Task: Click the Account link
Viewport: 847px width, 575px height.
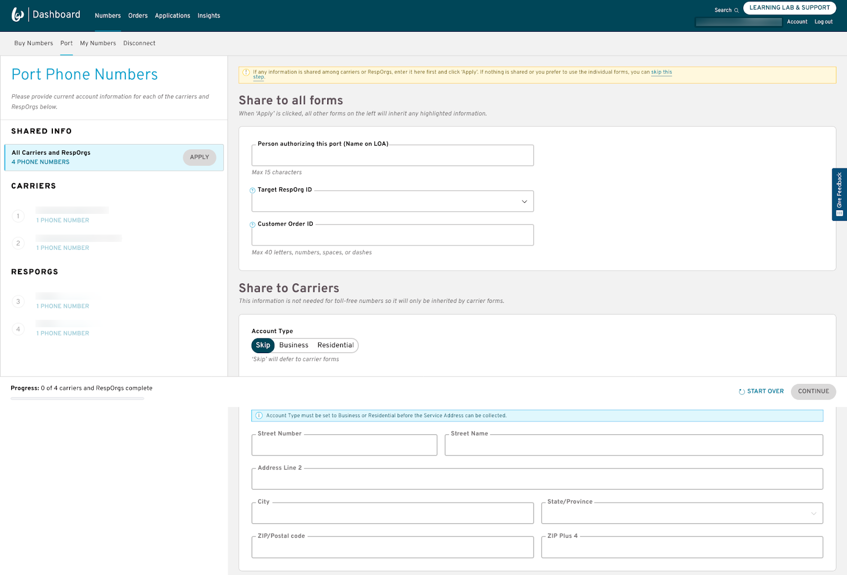Action: coord(797,22)
